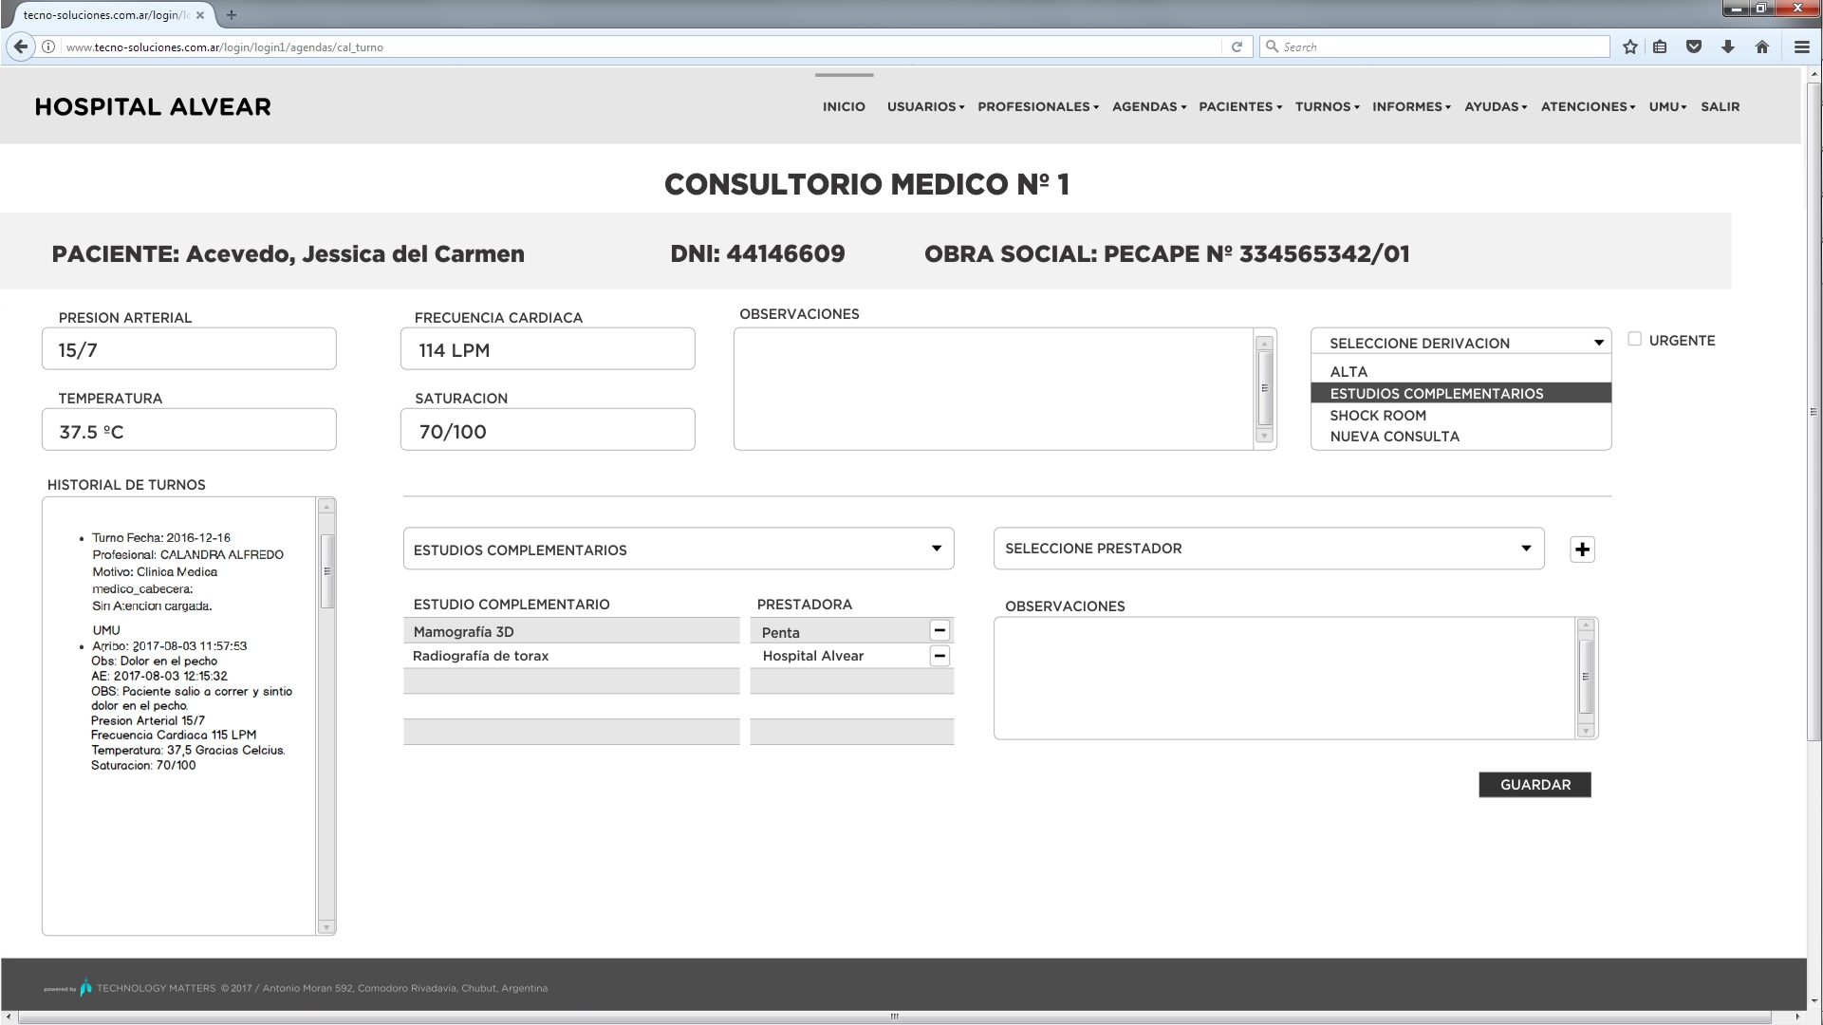Choose ALTA in the derivation list
The width and height of the screenshot is (1823, 1025).
click(x=1460, y=371)
